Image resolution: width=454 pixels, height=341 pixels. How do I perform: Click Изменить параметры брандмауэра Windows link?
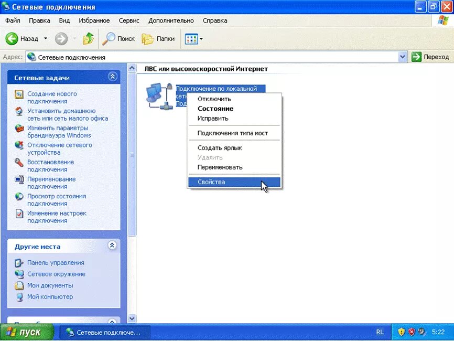coord(59,132)
